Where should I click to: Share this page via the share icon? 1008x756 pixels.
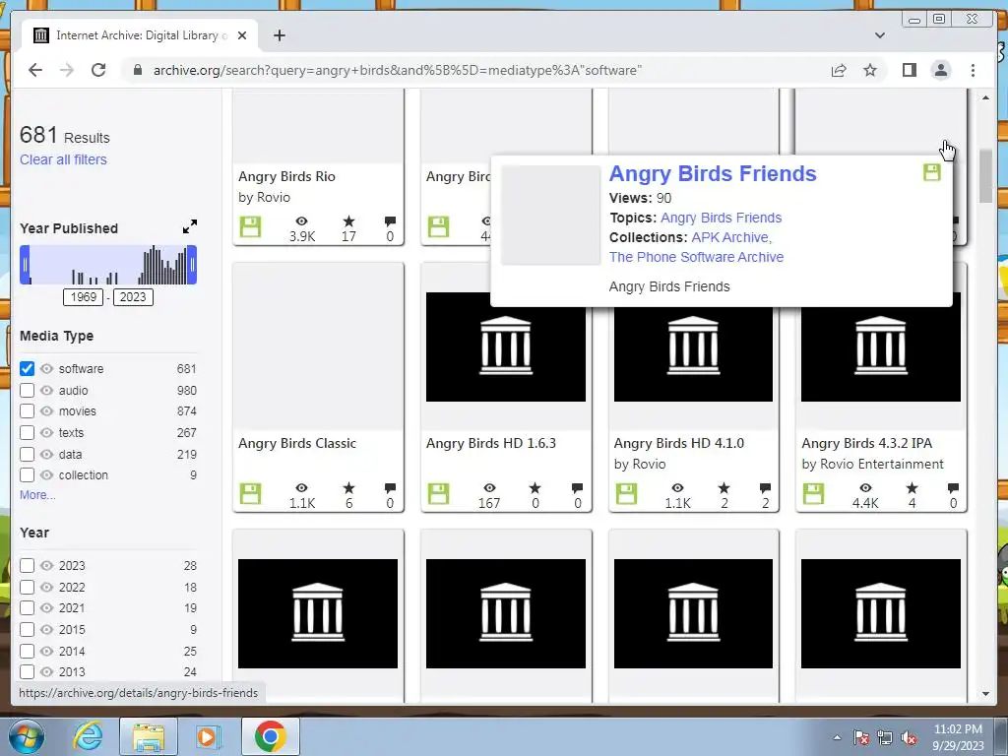point(839,70)
